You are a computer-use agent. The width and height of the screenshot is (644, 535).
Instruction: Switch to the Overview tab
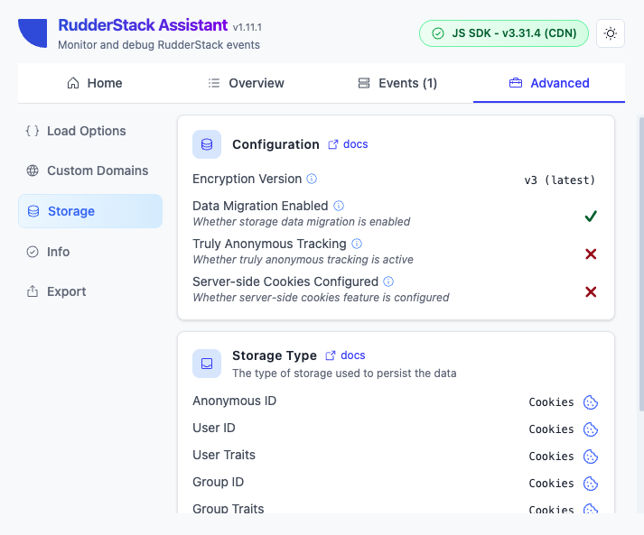point(246,83)
